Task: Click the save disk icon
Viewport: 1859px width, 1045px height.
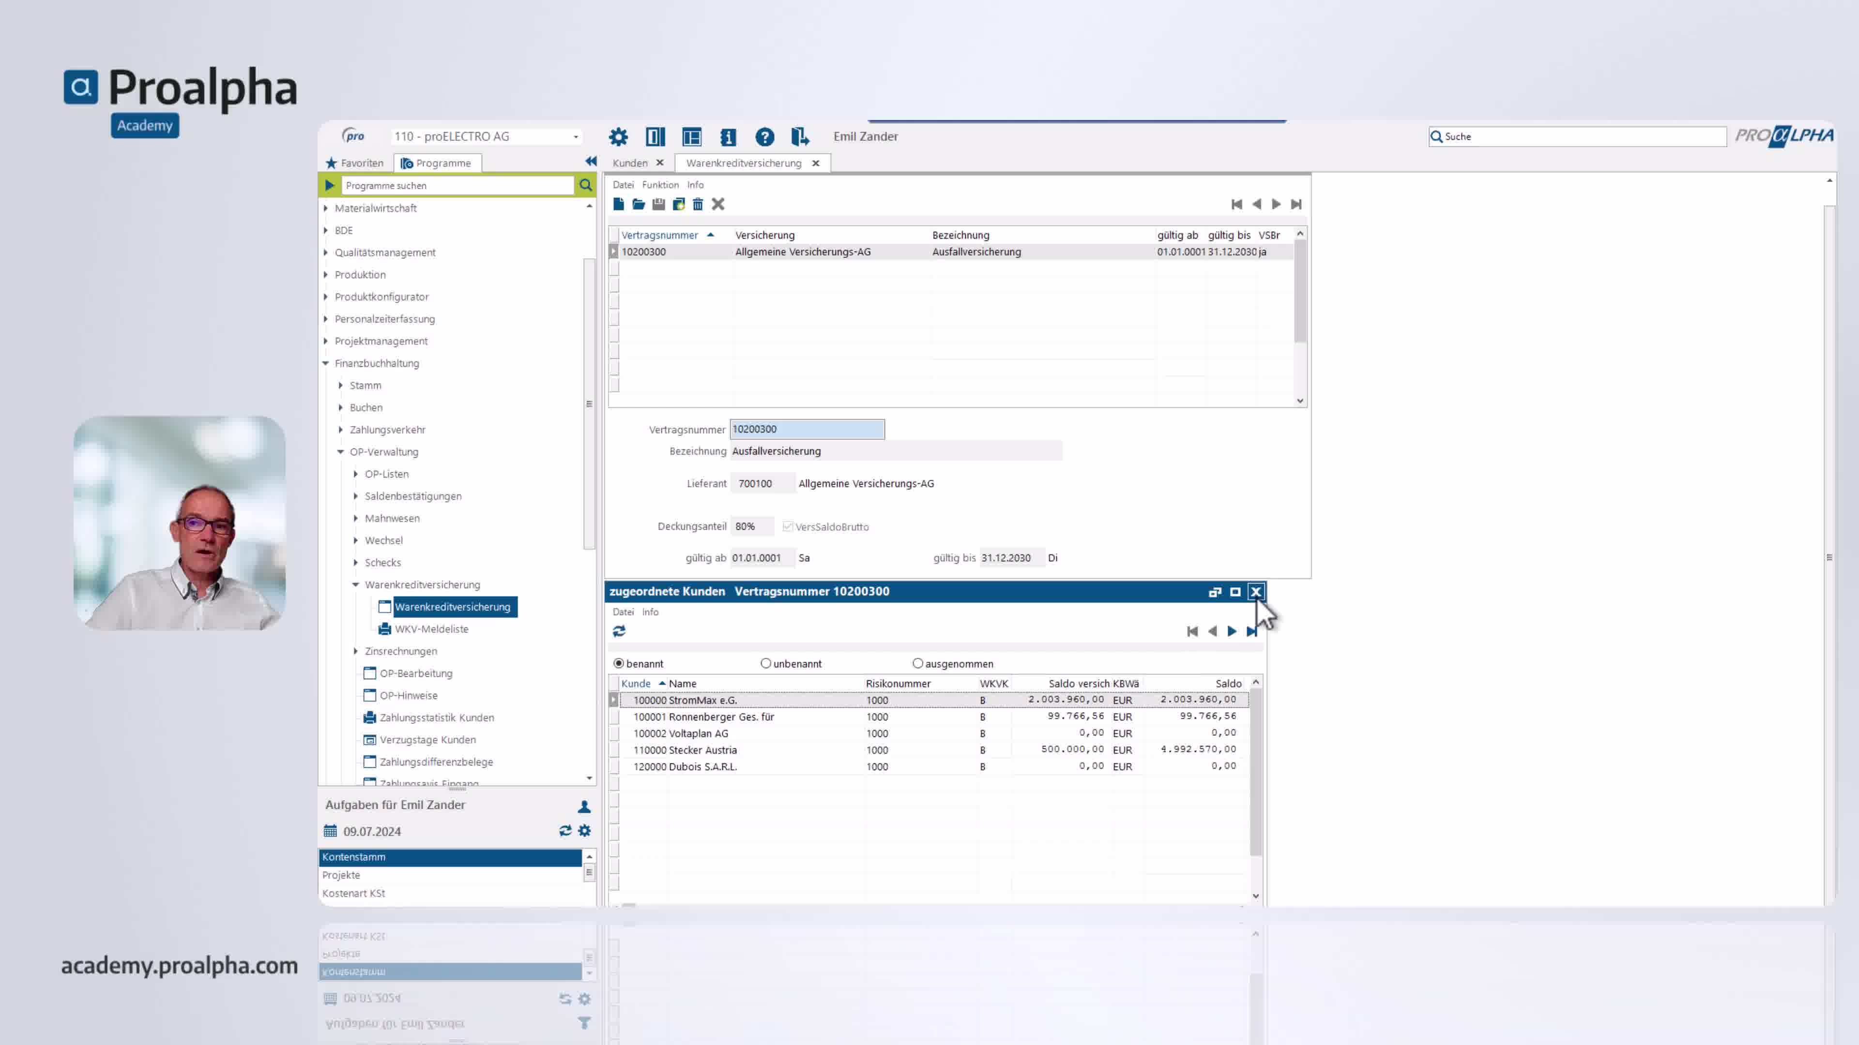Action: click(x=658, y=204)
